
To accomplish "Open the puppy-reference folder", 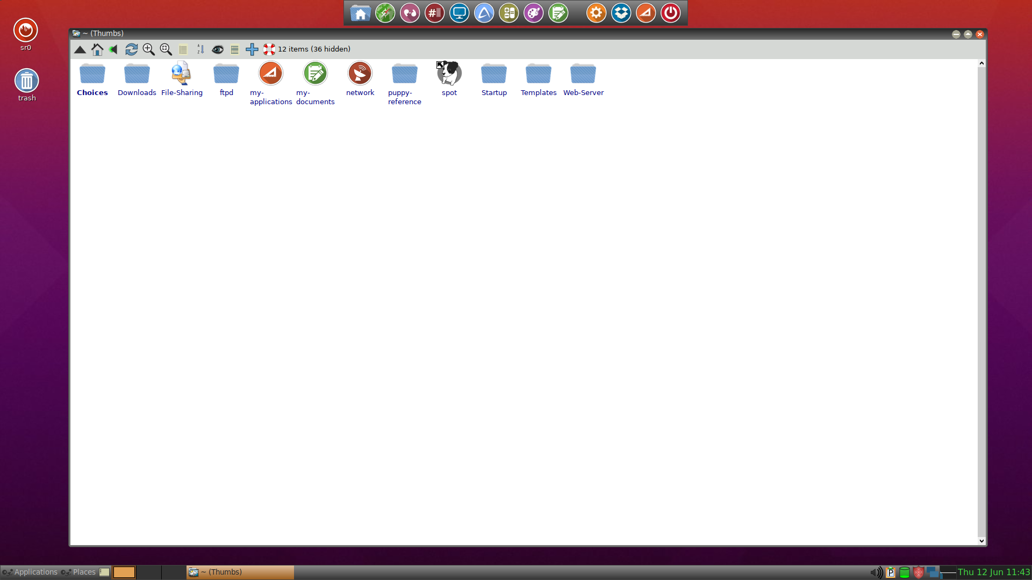I will (404, 83).
